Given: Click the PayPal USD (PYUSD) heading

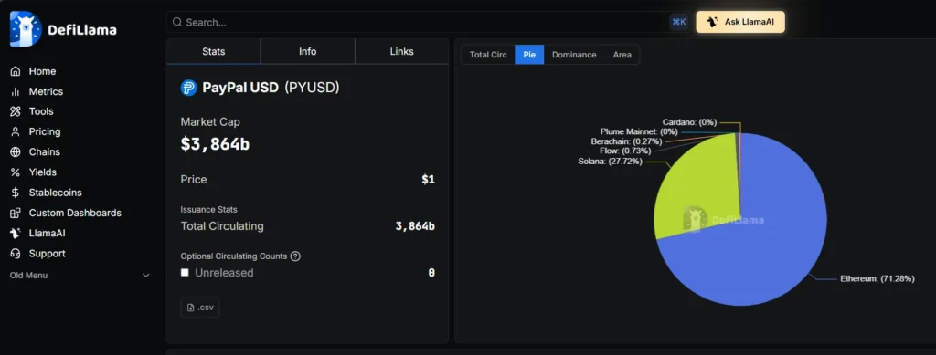Looking at the screenshot, I should (x=271, y=88).
